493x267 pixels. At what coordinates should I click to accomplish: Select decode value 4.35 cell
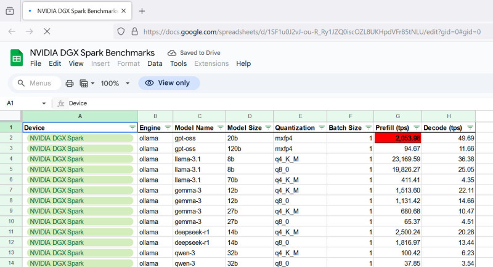click(x=449, y=180)
